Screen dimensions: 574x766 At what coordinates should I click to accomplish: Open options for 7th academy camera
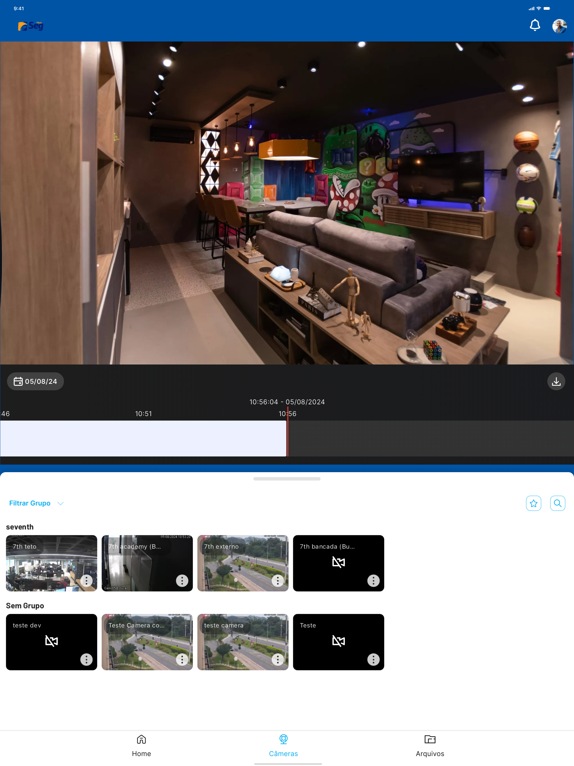click(182, 581)
